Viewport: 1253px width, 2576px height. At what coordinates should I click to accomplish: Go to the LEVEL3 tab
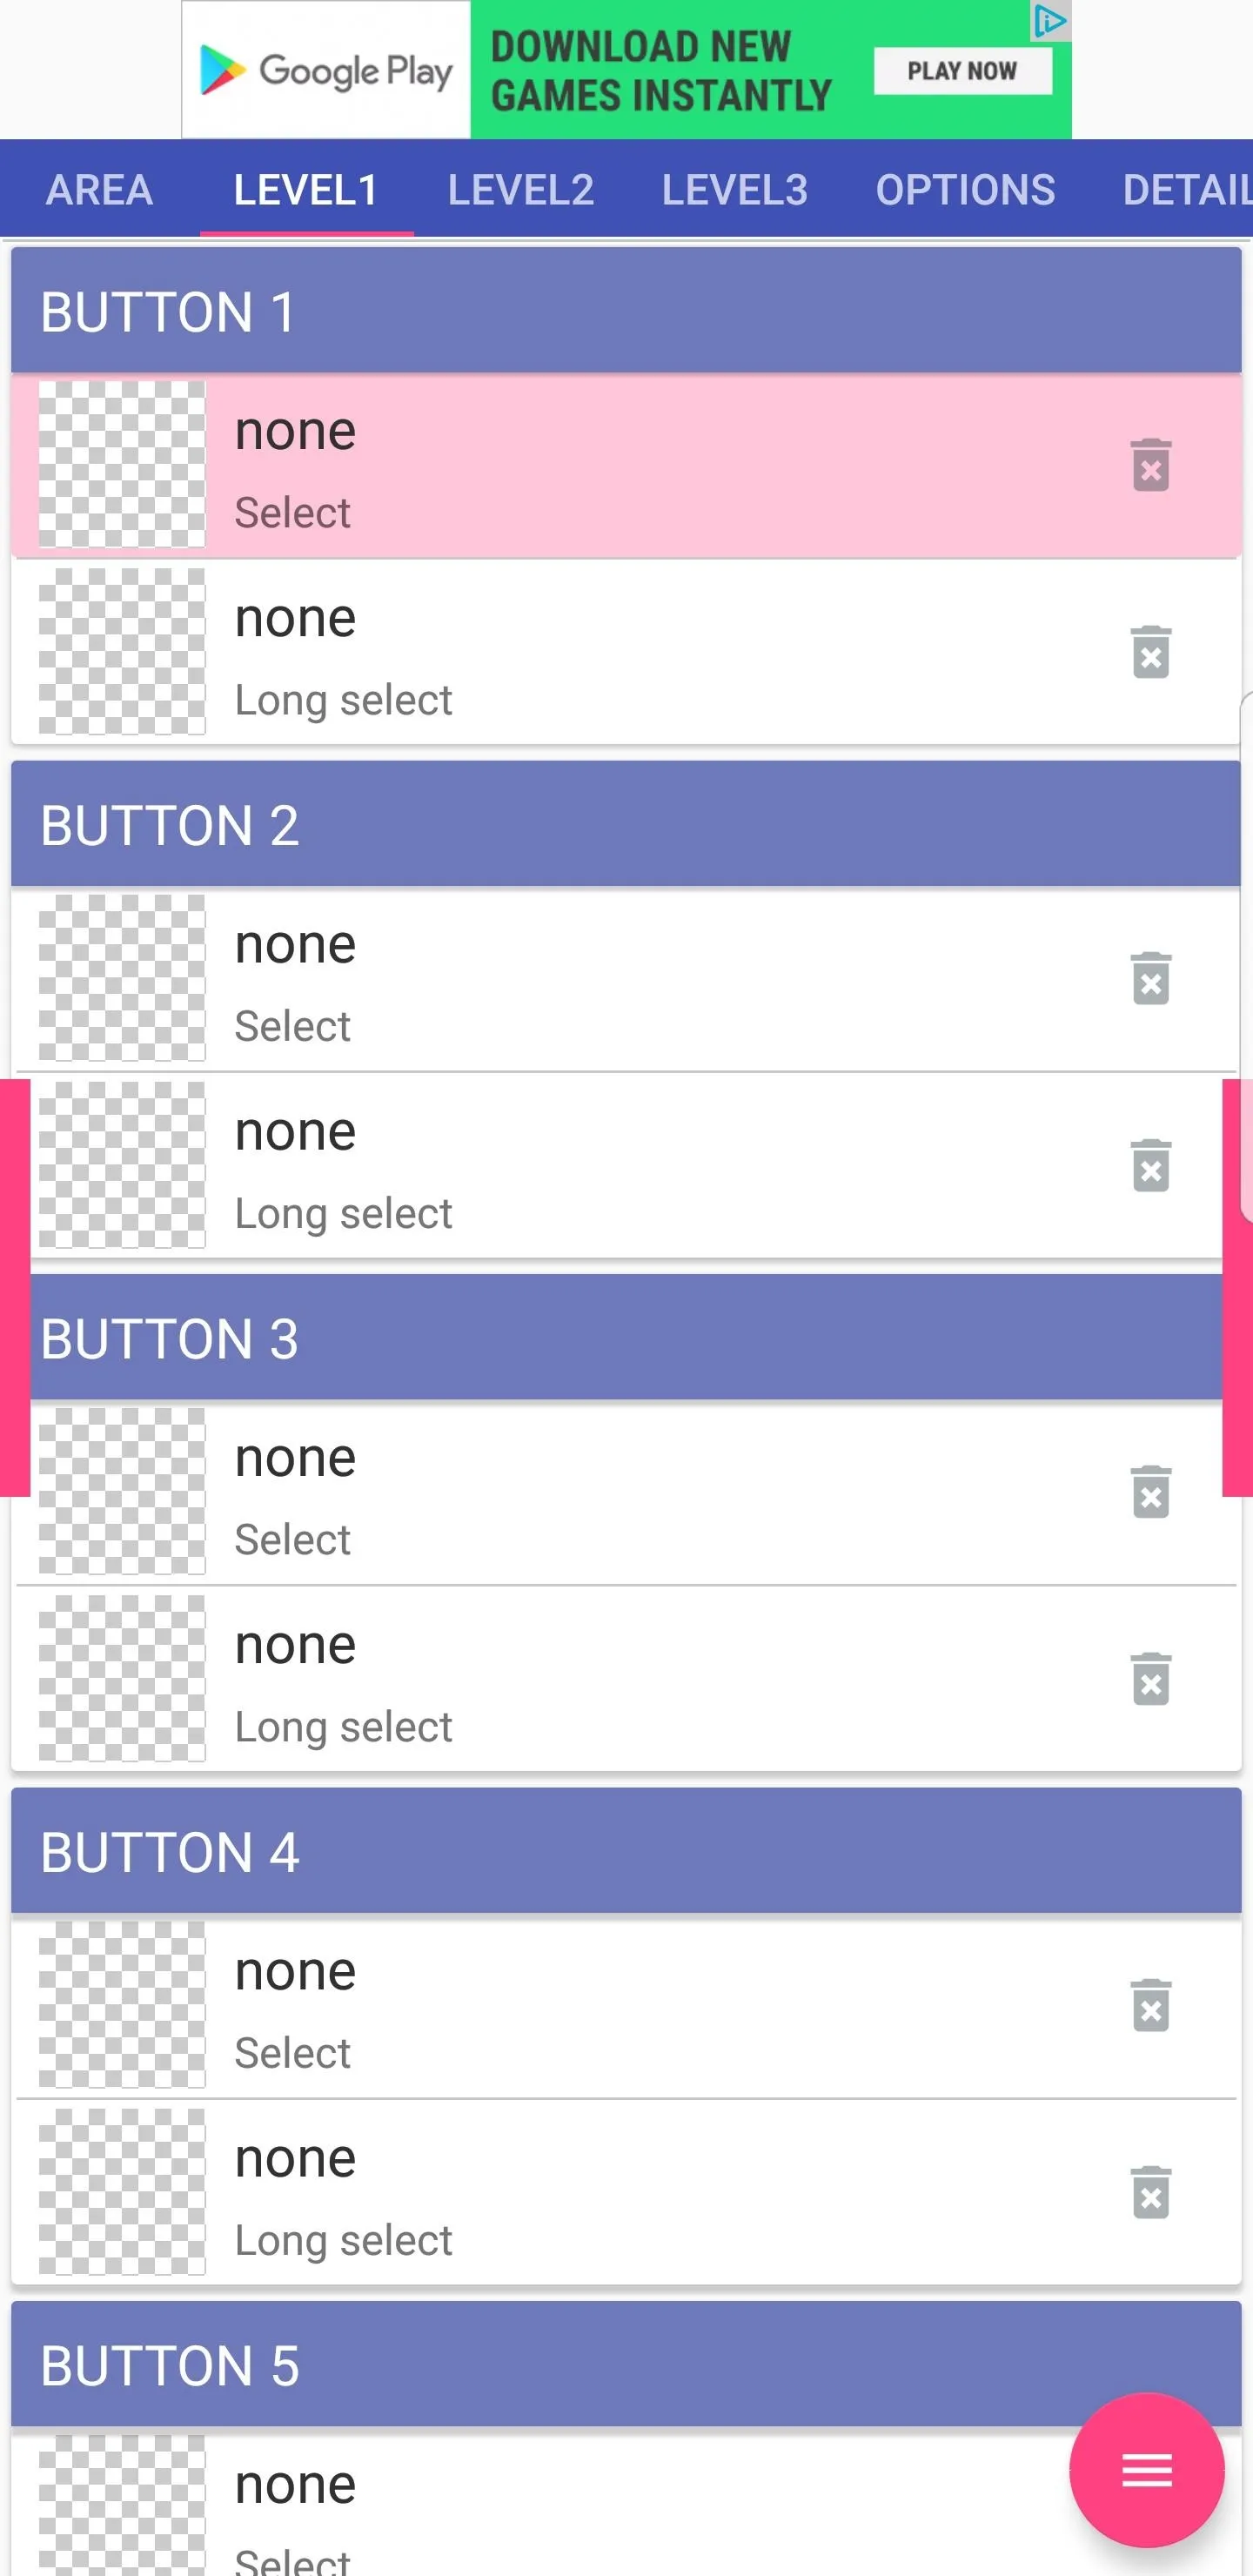(x=735, y=189)
